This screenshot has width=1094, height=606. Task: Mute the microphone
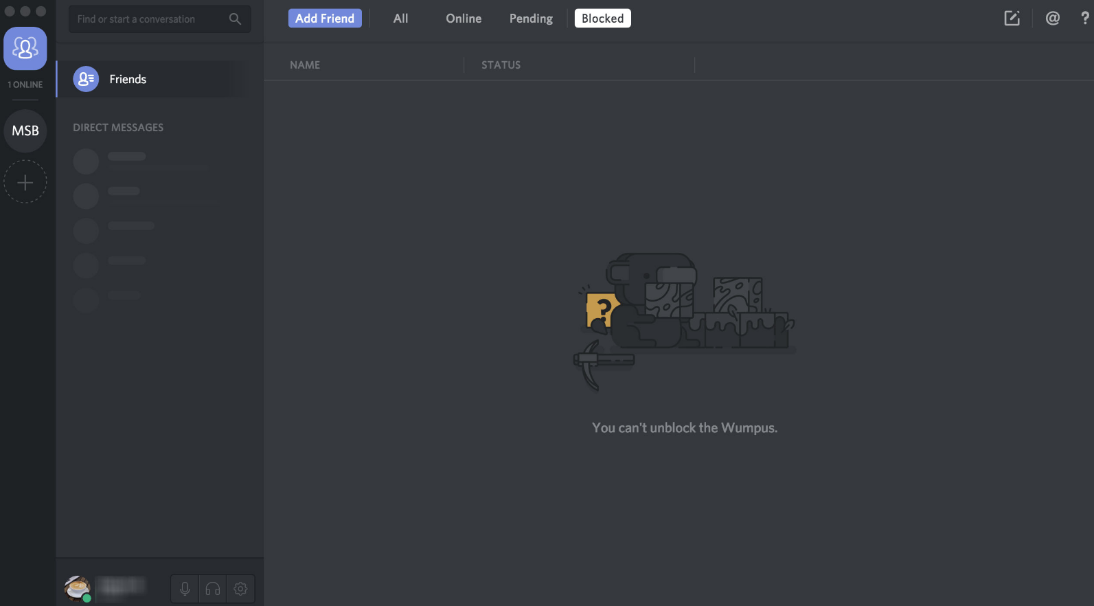[x=185, y=589]
